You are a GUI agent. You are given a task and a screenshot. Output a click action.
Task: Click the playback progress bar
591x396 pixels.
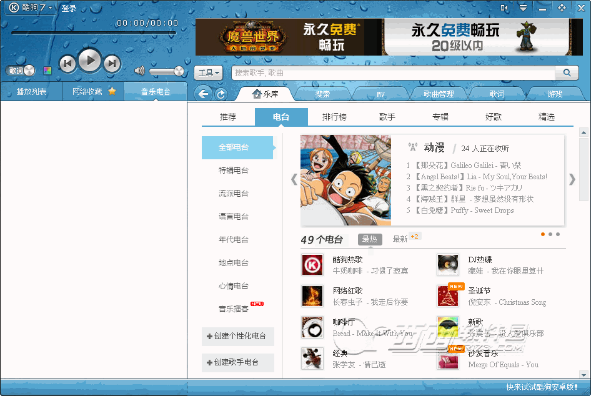coord(94,33)
